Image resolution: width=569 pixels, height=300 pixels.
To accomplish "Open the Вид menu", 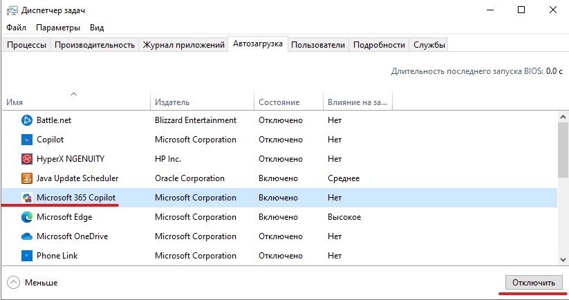I will coord(97,28).
